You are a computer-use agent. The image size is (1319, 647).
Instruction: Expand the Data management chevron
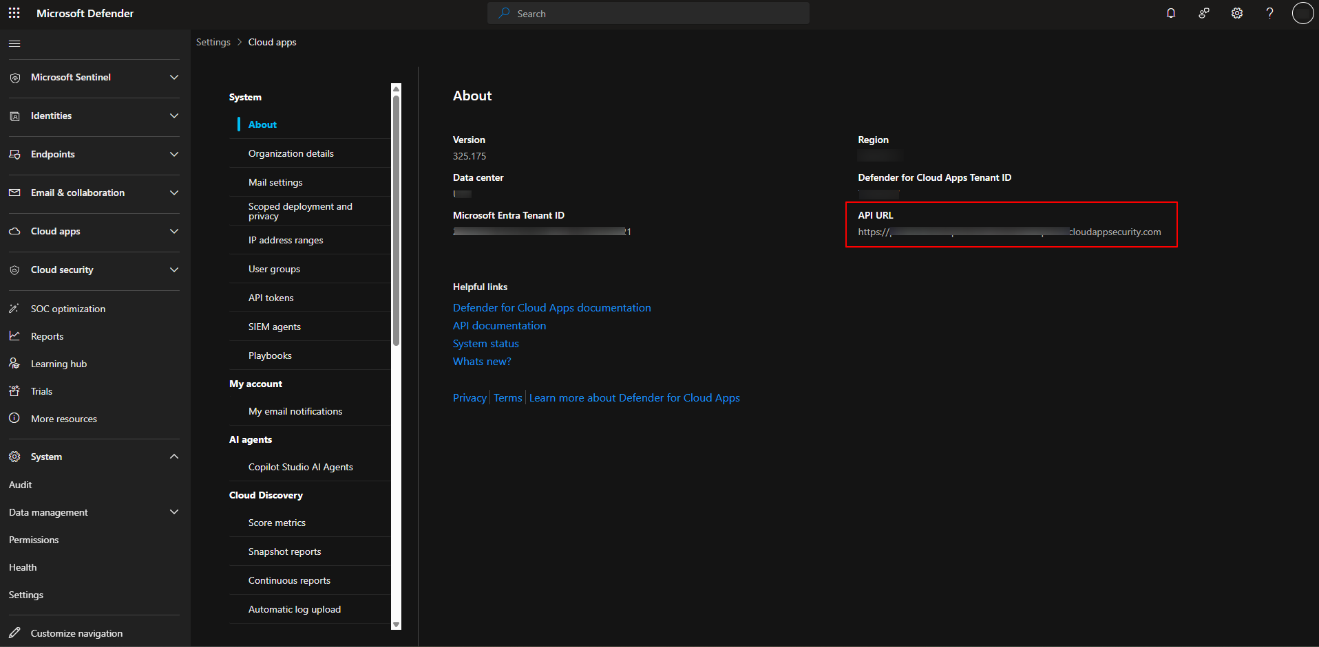(x=174, y=512)
